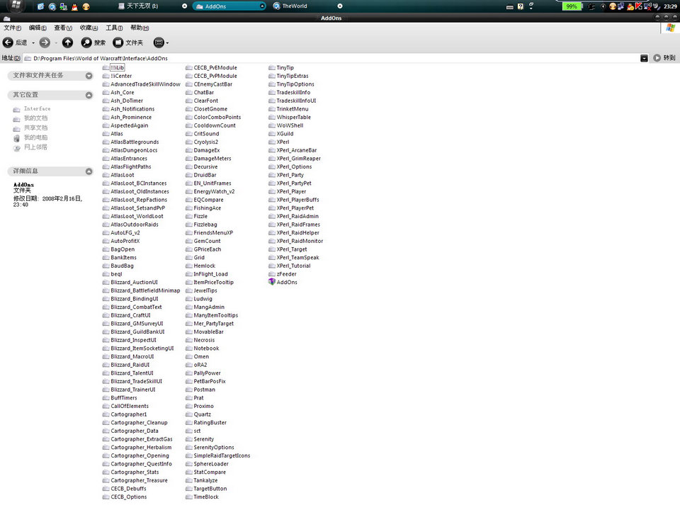Image resolution: width=680 pixels, height=510 pixels.
Task: Click the Kaspersky tray icon
Action: pos(638,6)
